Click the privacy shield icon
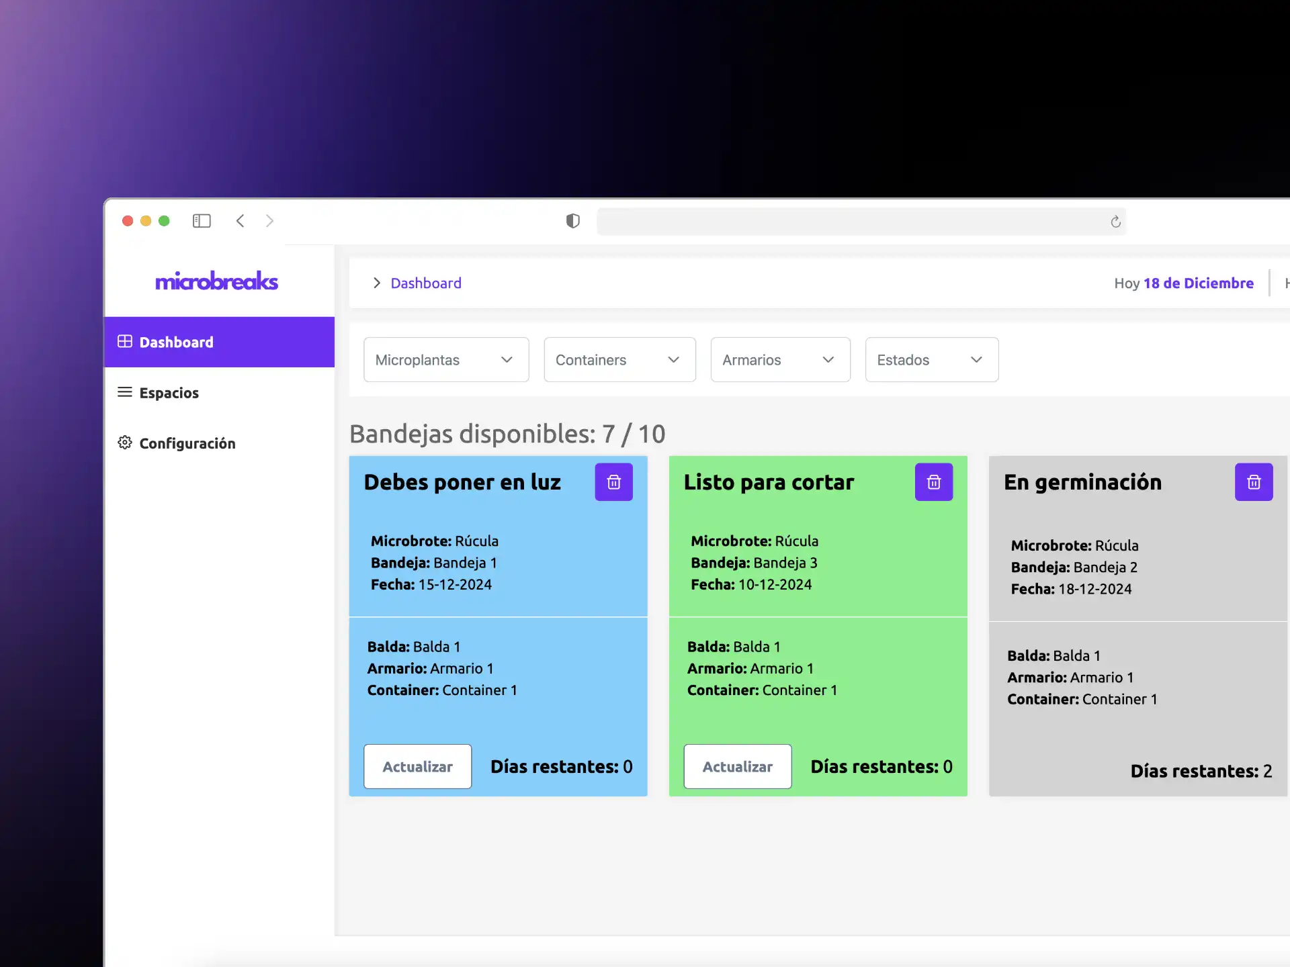 pyautogui.click(x=572, y=221)
